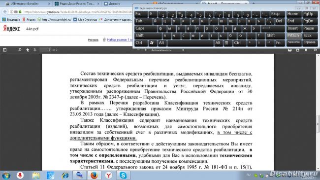Focus the browser address bar URL
This screenshot has width=320, height=180.
click(x=78, y=12)
